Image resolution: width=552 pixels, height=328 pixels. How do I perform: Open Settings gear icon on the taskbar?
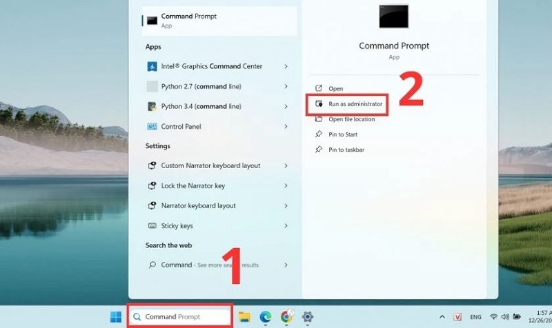(x=307, y=317)
